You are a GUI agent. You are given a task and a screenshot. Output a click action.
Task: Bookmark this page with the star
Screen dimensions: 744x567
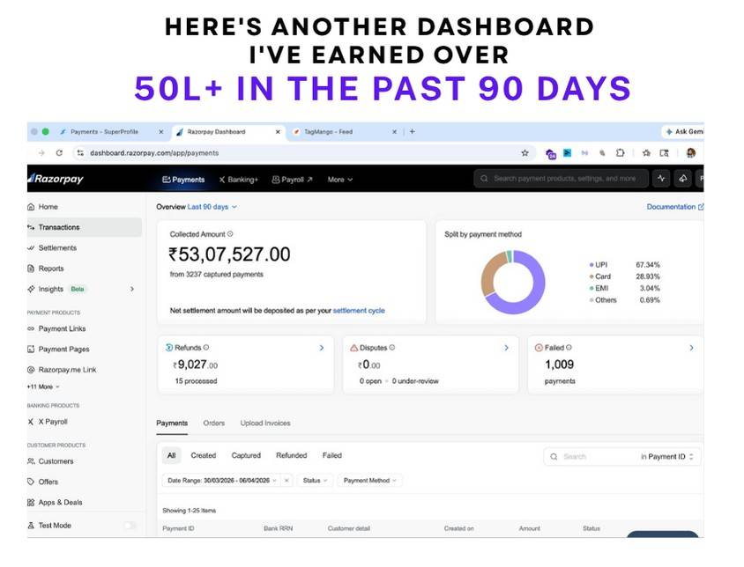(x=525, y=152)
